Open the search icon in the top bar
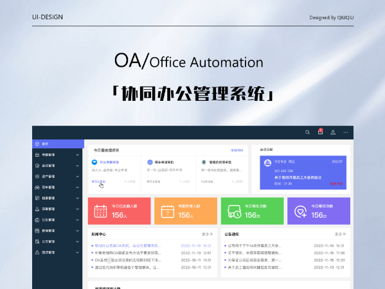This screenshot has width=385, height=289. [307, 132]
